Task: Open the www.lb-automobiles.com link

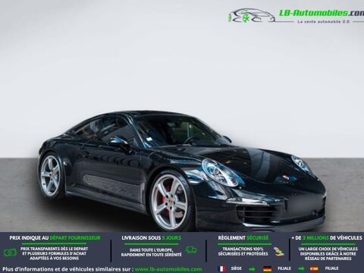Action: 168,269
